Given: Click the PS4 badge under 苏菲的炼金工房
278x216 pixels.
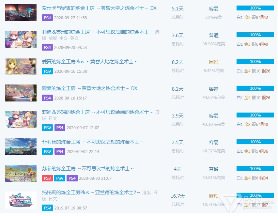Looking at the screenshot, I should point(72,178).
